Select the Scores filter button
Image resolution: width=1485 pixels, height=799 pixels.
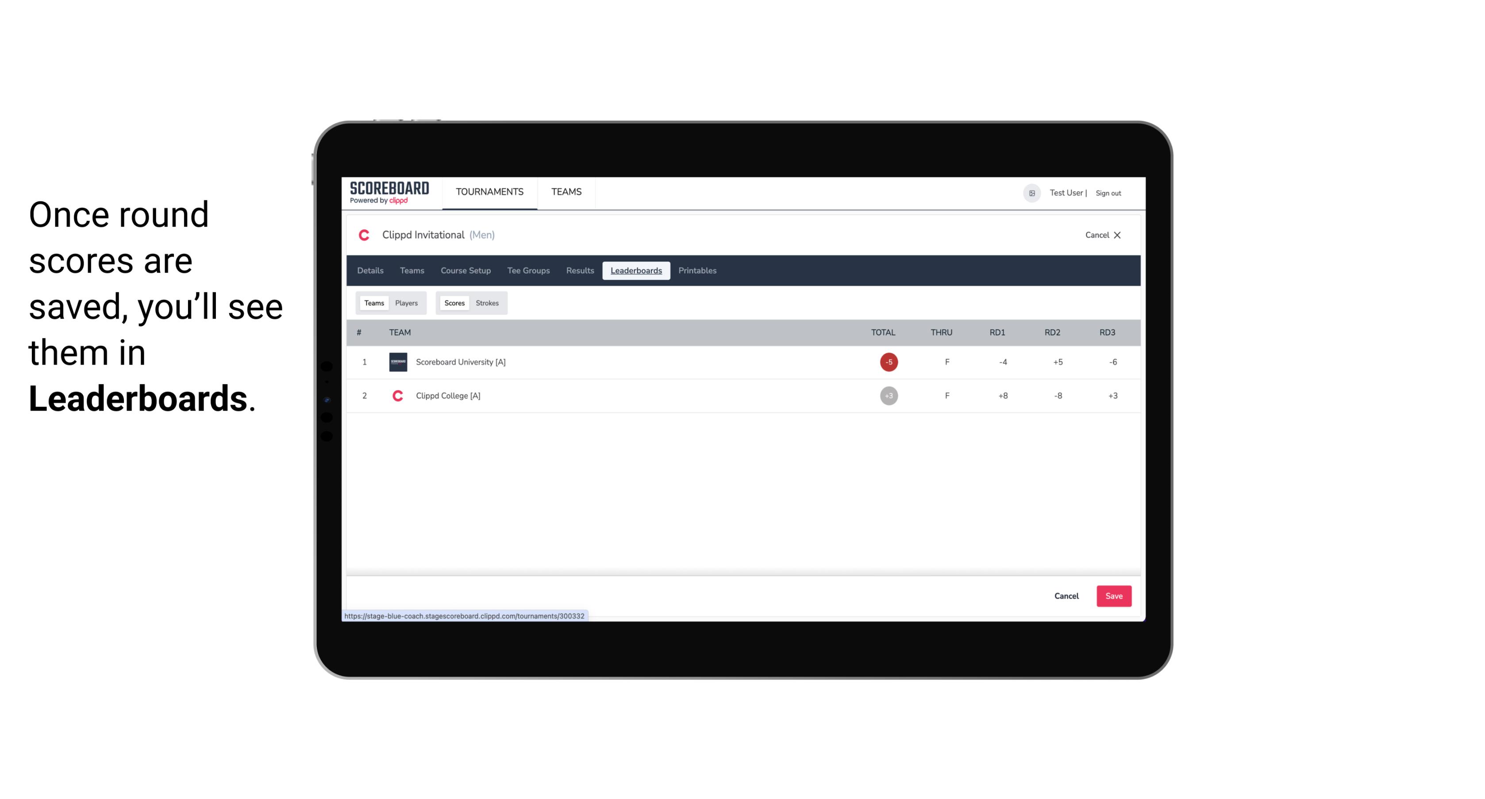coord(454,303)
